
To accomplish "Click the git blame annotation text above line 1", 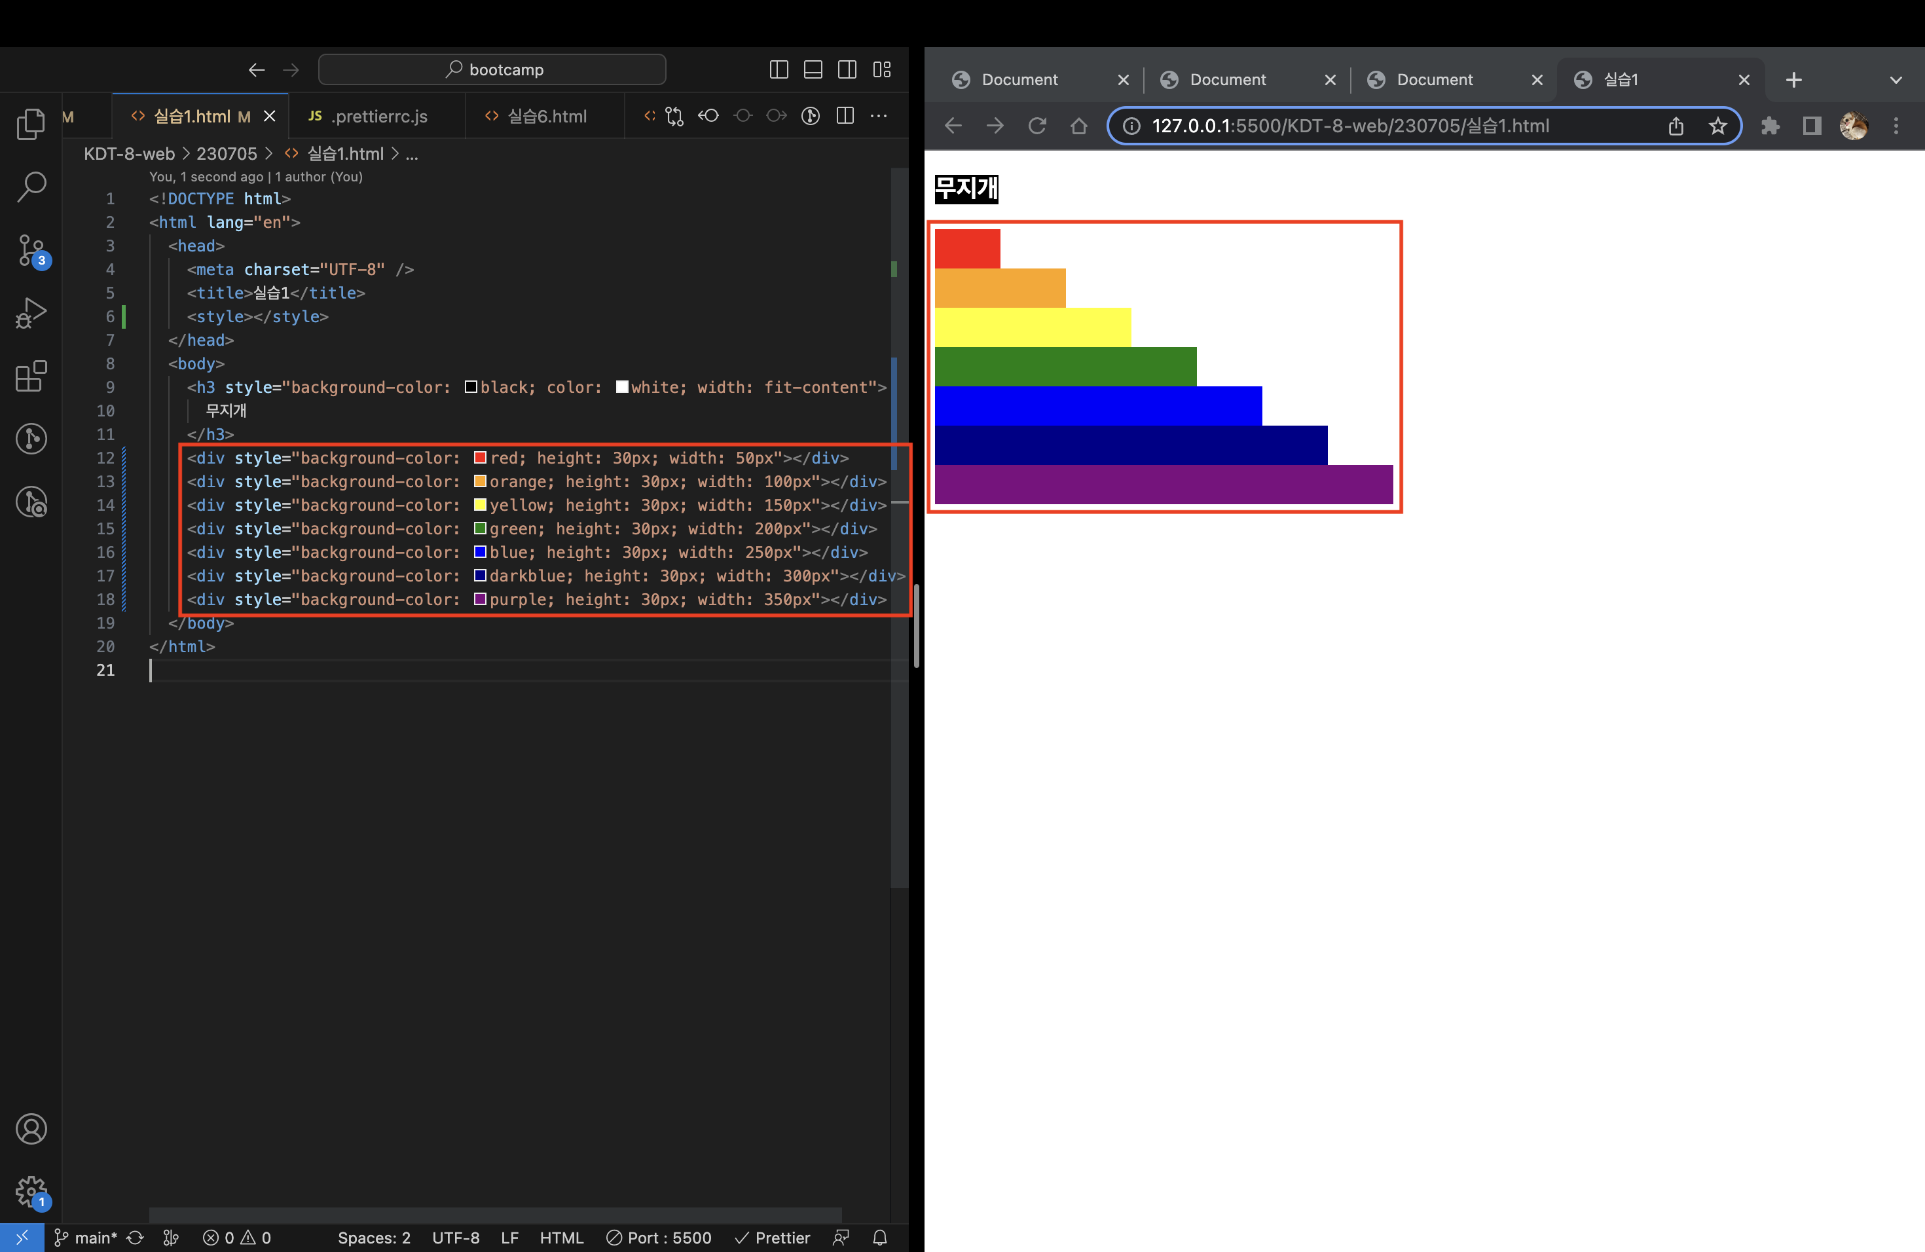I will (x=255, y=176).
